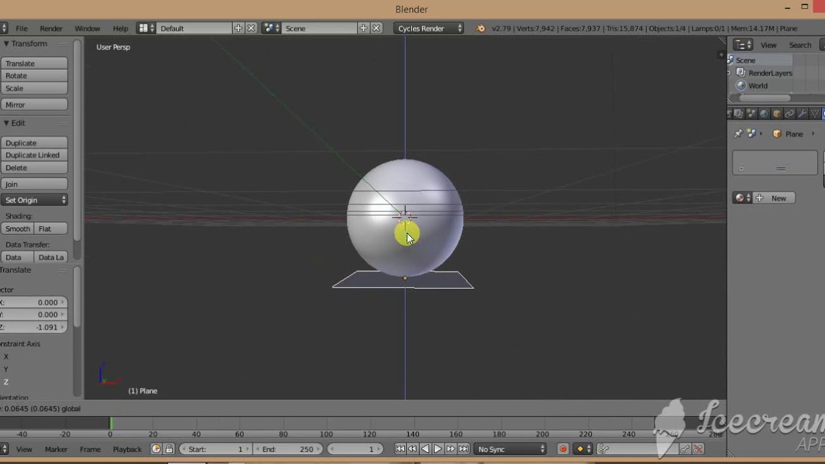825x464 pixels.
Task: Toggle the timeline range lock icon
Action: (169, 449)
